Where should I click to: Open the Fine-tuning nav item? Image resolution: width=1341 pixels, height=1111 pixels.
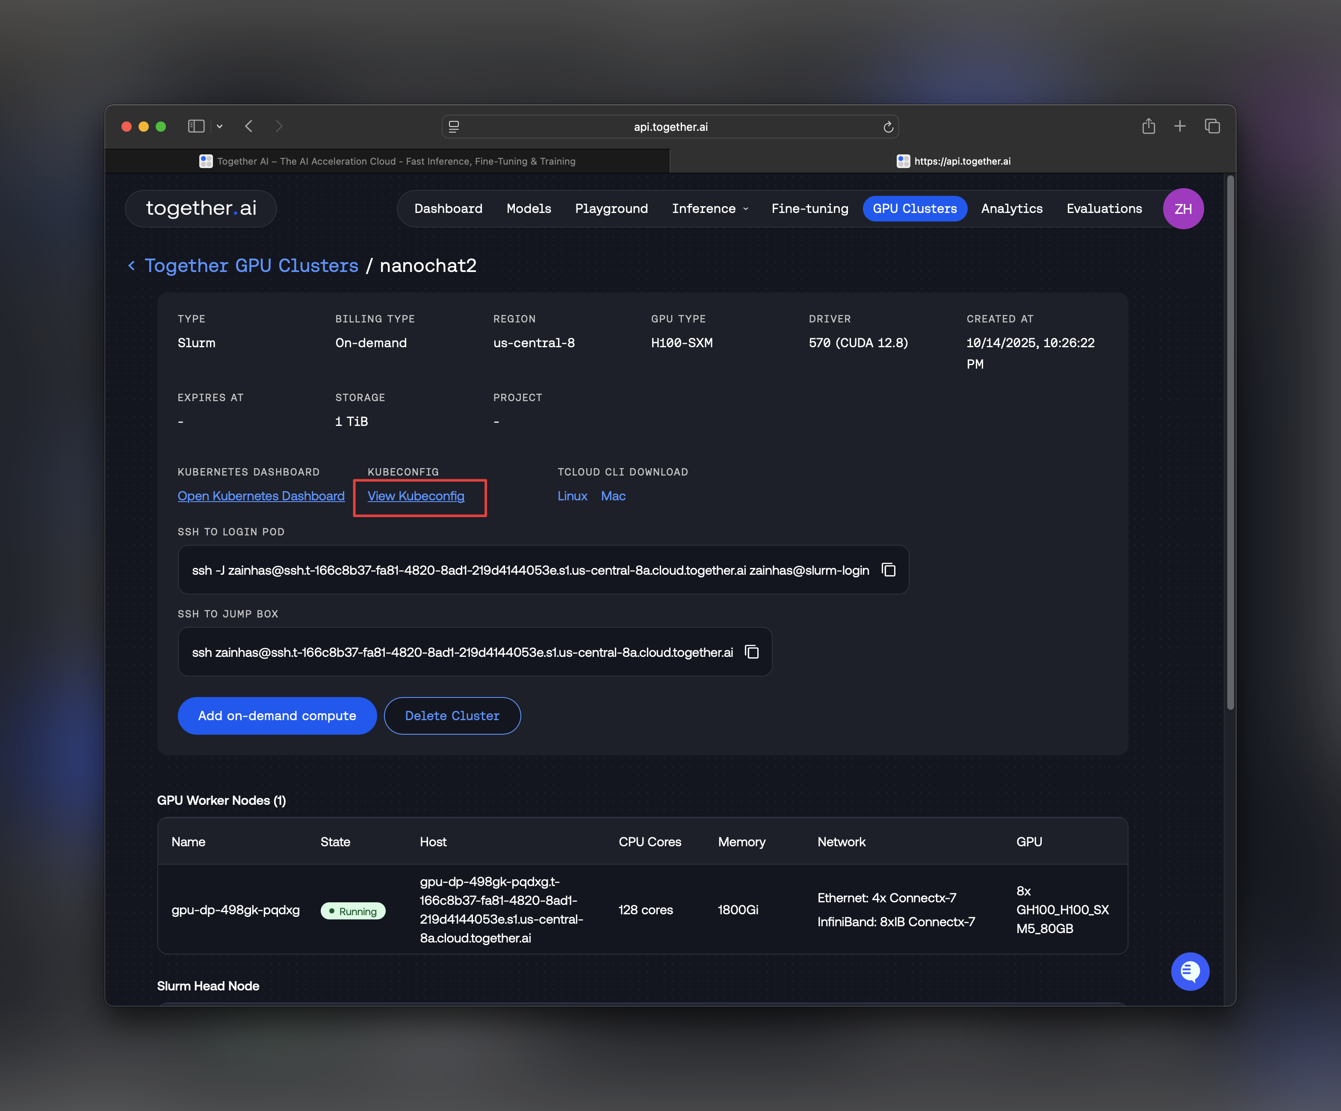(809, 209)
